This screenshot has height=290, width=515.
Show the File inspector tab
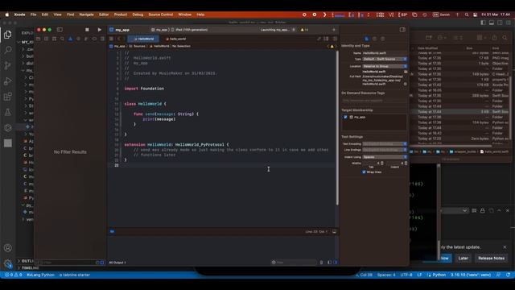(367, 39)
